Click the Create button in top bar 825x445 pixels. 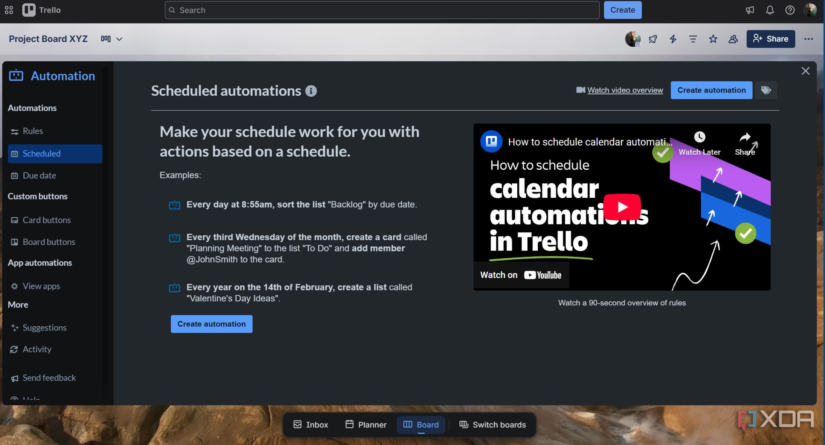pyautogui.click(x=622, y=10)
